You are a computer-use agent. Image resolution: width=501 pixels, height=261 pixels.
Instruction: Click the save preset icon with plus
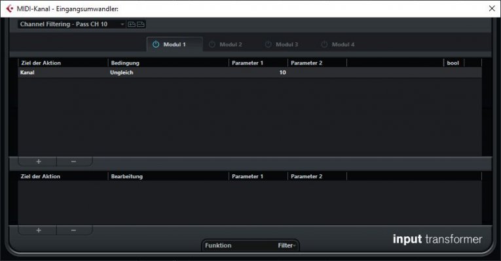point(132,24)
